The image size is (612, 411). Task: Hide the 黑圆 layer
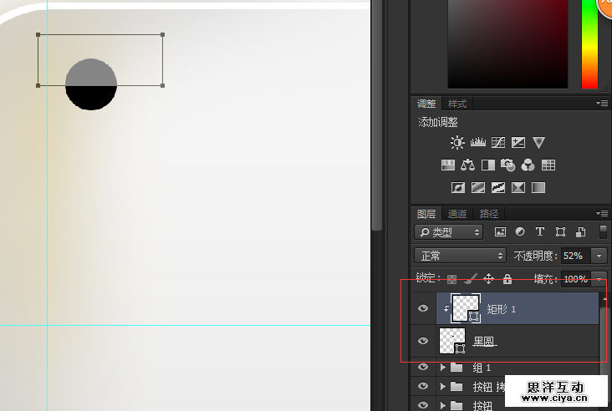(423, 341)
